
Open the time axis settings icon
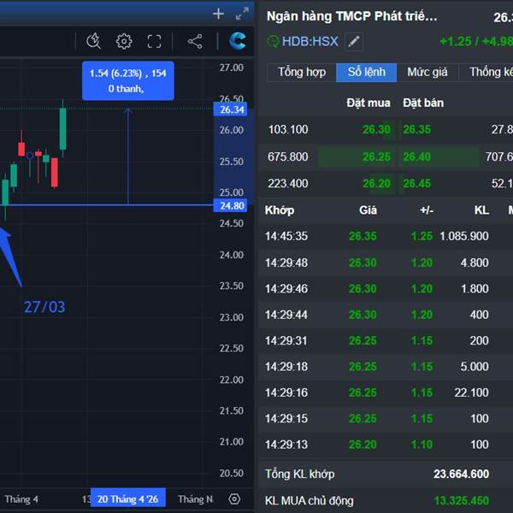(x=234, y=498)
